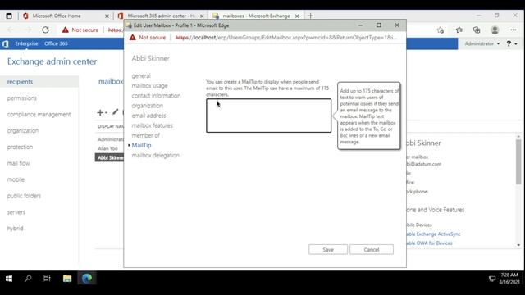Screen dimensions: 525x295
Task: Open the browser profile icon
Action: coord(495,29)
